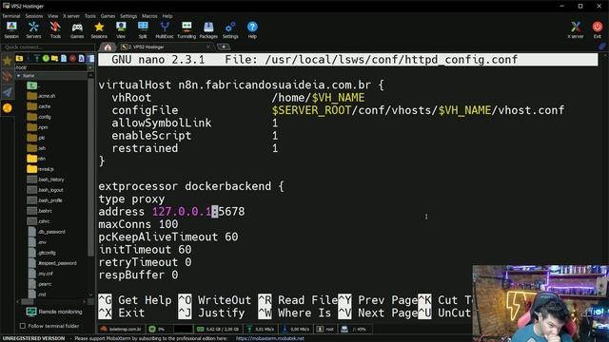Click 'dockerbackend' text in terminal

point(228,186)
